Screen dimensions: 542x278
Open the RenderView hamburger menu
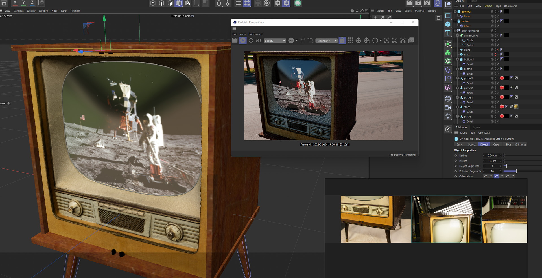point(234,28)
